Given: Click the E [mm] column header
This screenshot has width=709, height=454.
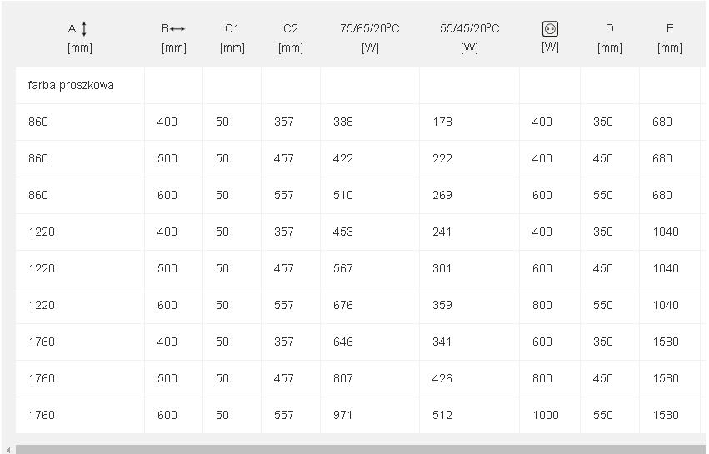Looking at the screenshot, I should (670, 38).
